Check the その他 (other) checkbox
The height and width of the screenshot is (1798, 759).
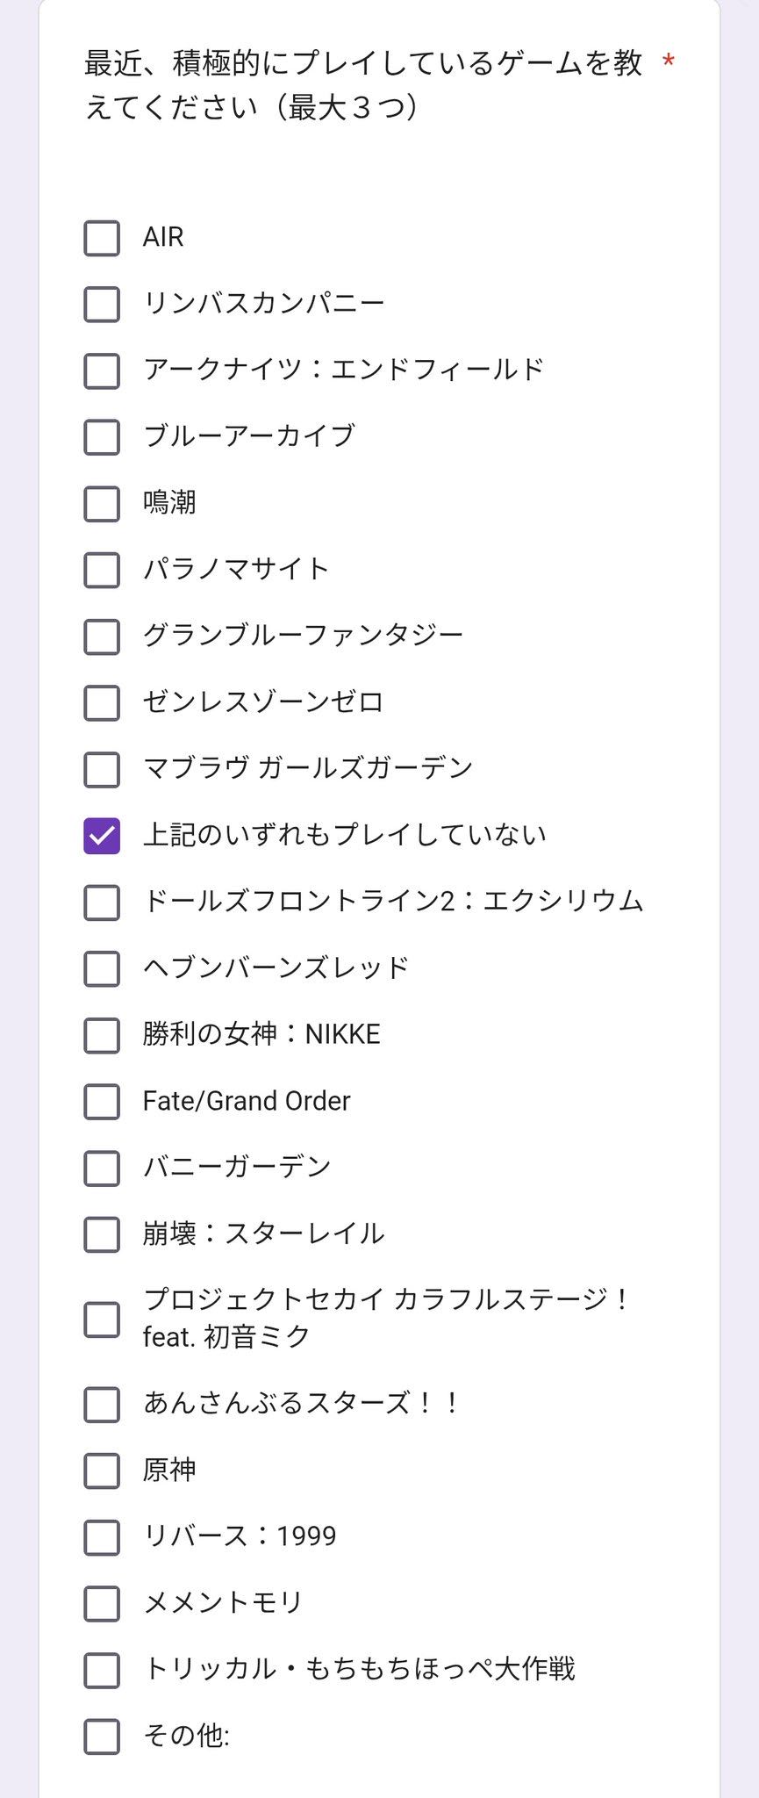pyautogui.click(x=102, y=1737)
